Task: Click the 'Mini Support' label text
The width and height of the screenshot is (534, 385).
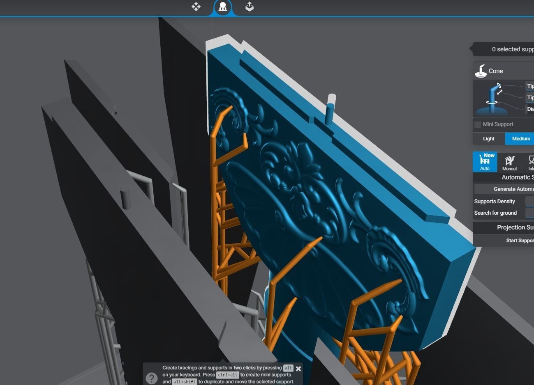Action: 498,124
